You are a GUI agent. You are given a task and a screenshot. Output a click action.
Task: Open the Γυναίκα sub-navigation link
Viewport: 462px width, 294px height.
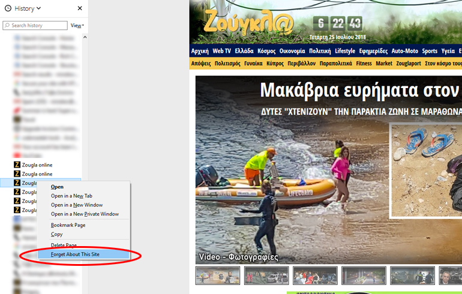click(253, 63)
